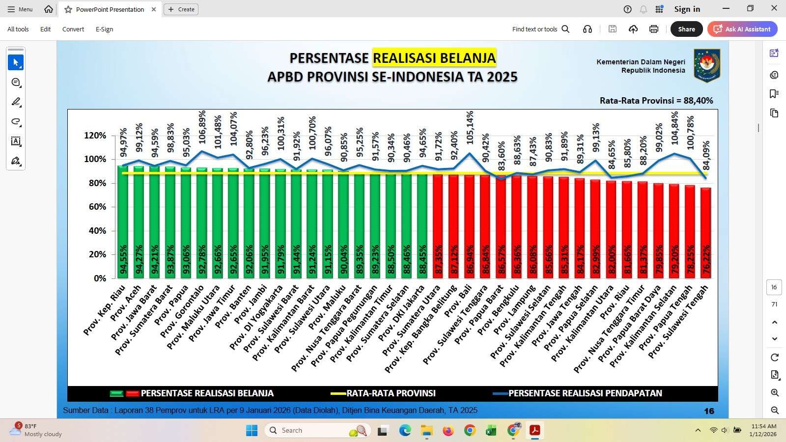
Task: Open the E-Sign menu
Action: click(104, 29)
